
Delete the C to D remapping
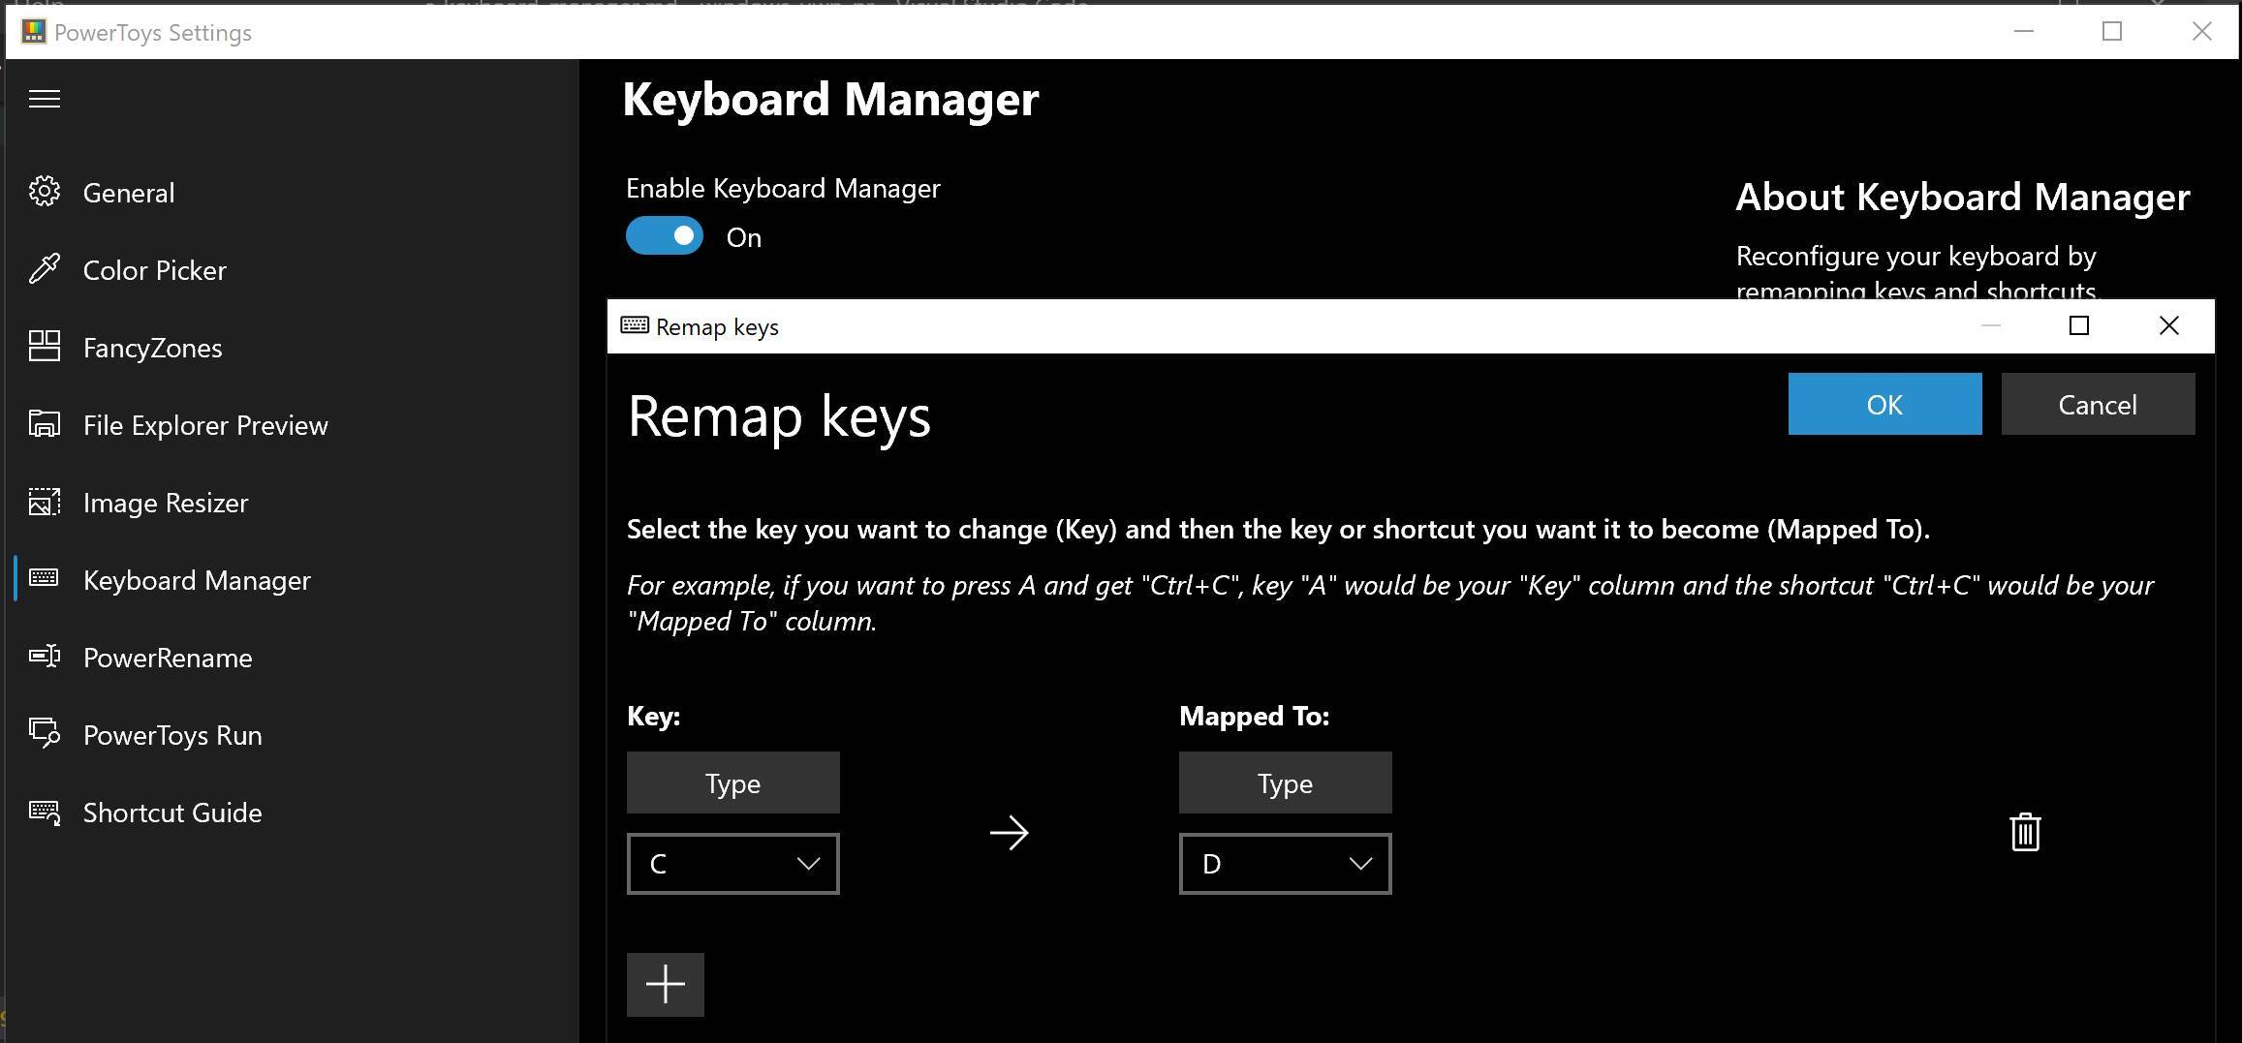pyautogui.click(x=2025, y=832)
